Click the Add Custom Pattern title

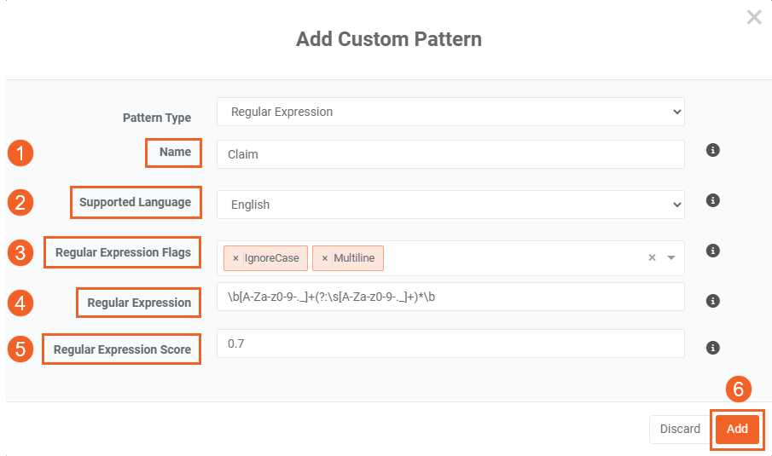click(388, 39)
